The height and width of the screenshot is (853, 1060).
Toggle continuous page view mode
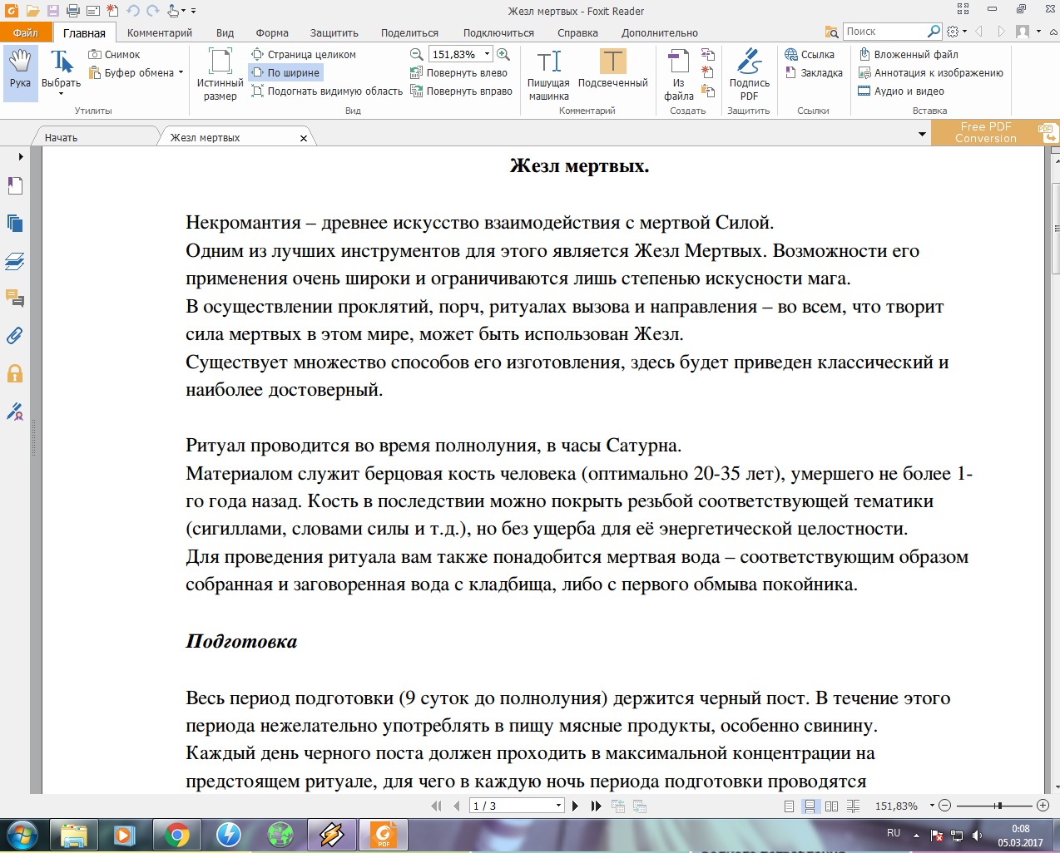pyautogui.click(x=809, y=806)
